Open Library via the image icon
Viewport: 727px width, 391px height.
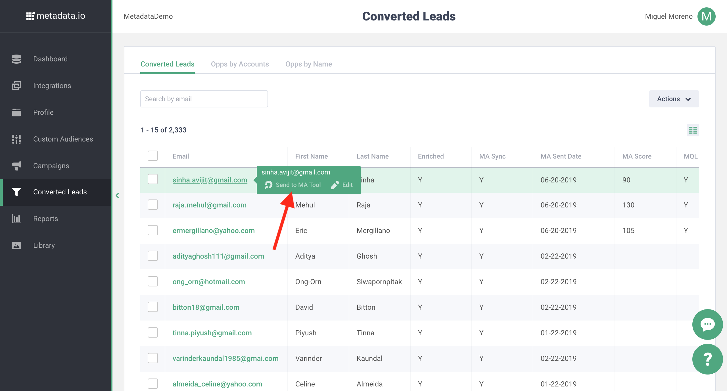16,245
